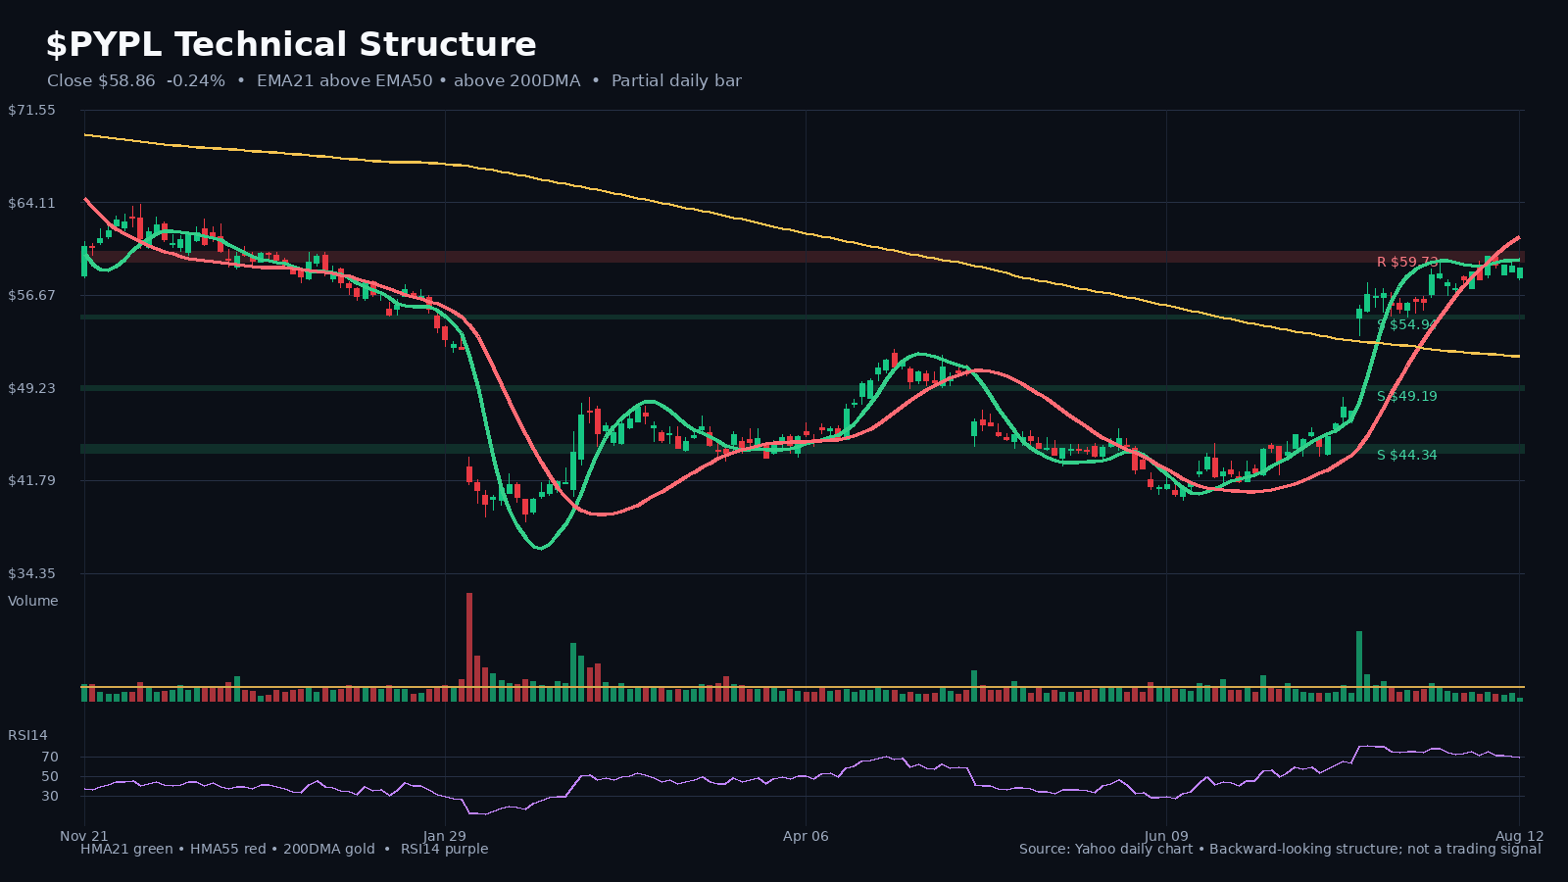Click the RSI14 panel label
This screenshot has height=882, width=1568.
[27, 735]
